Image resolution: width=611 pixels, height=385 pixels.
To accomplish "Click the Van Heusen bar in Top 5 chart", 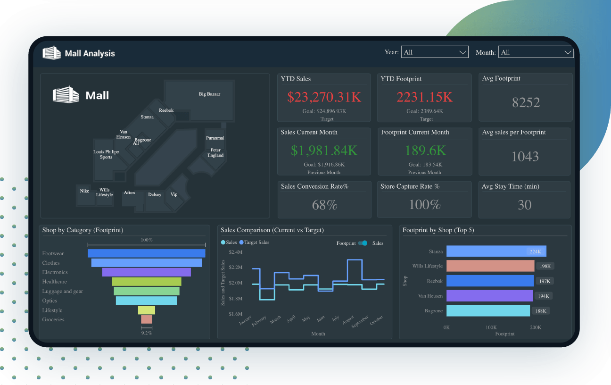I will pos(489,296).
